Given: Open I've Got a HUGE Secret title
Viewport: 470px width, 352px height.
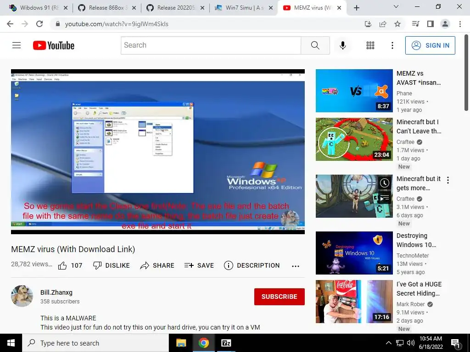Looking at the screenshot, I should coord(419,289).
